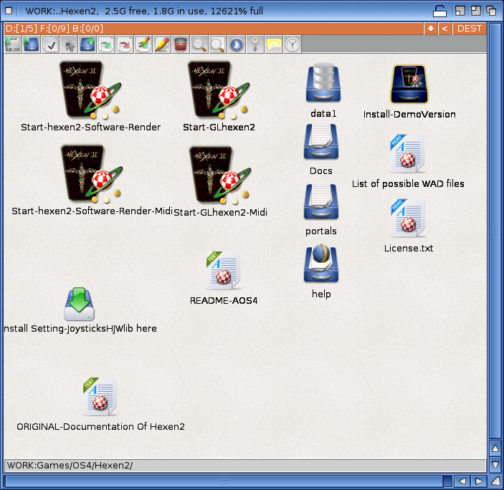Select Install Setting-JoysticksHJWlib here icon
The width and height of the screenshot is (504, 490).
79,304
